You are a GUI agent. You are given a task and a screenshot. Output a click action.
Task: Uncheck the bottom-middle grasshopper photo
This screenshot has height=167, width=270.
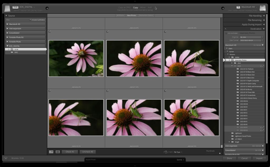pos(108,91)
